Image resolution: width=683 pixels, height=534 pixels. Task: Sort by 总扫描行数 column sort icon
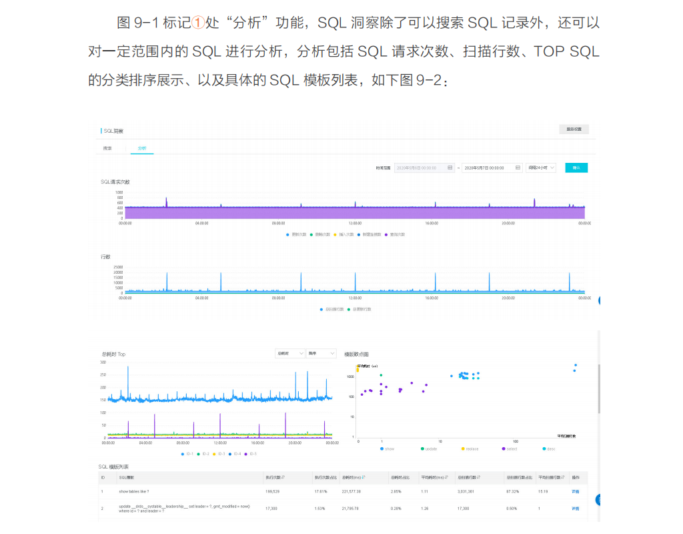479,477
